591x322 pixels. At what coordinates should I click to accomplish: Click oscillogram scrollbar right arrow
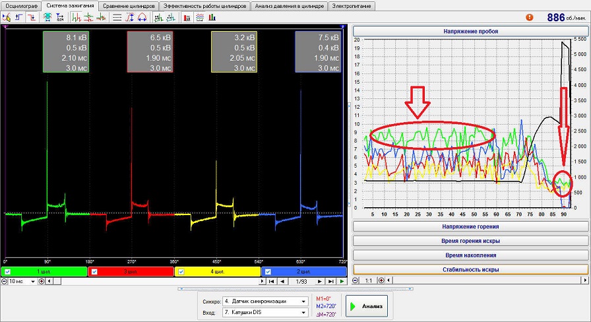tap(263, 281)
